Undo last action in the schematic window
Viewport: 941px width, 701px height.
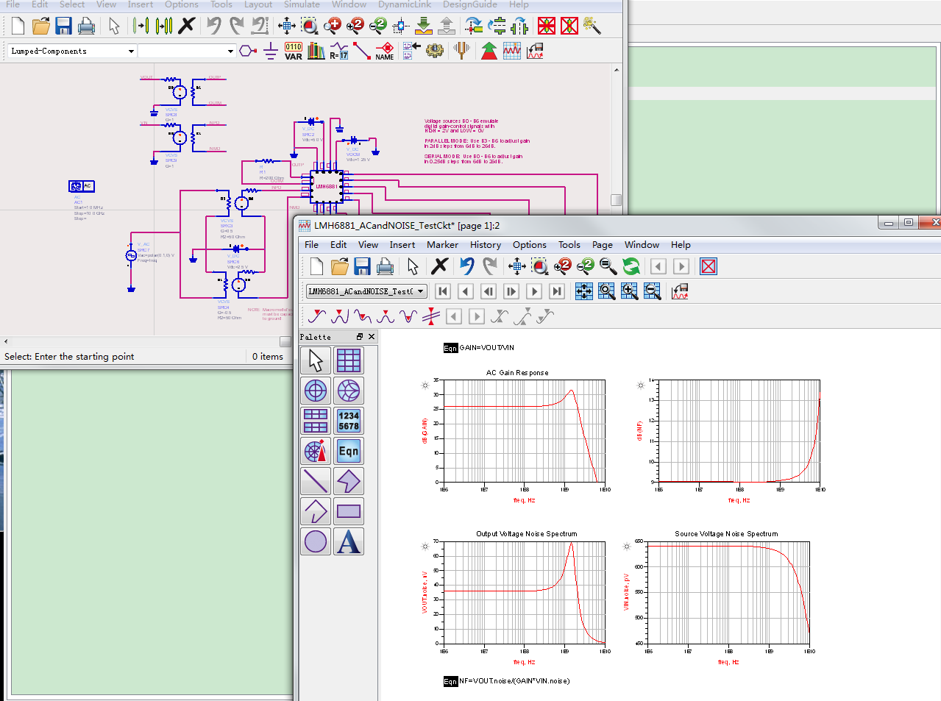tap(213, 26)
